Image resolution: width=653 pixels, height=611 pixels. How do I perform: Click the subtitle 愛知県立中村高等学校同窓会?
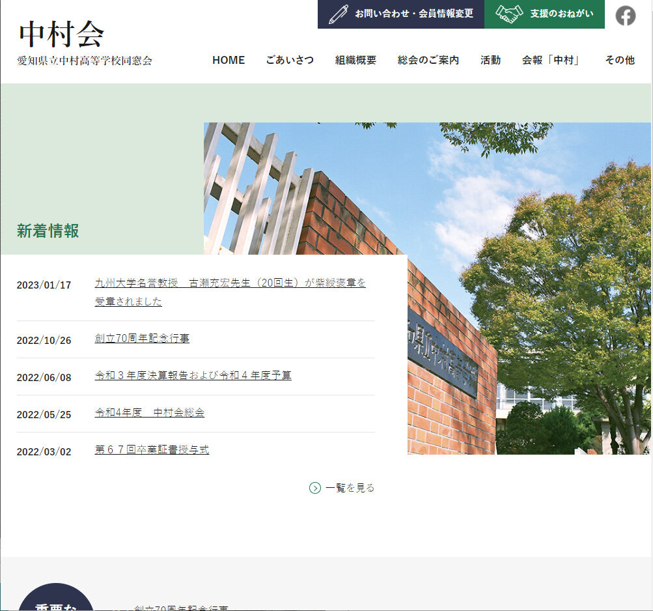pos(85,61)
